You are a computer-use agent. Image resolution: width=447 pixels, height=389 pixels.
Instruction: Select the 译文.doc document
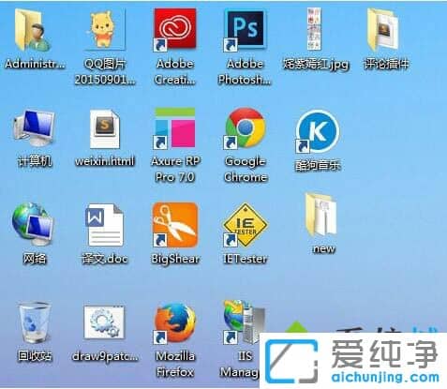point(105,225)
